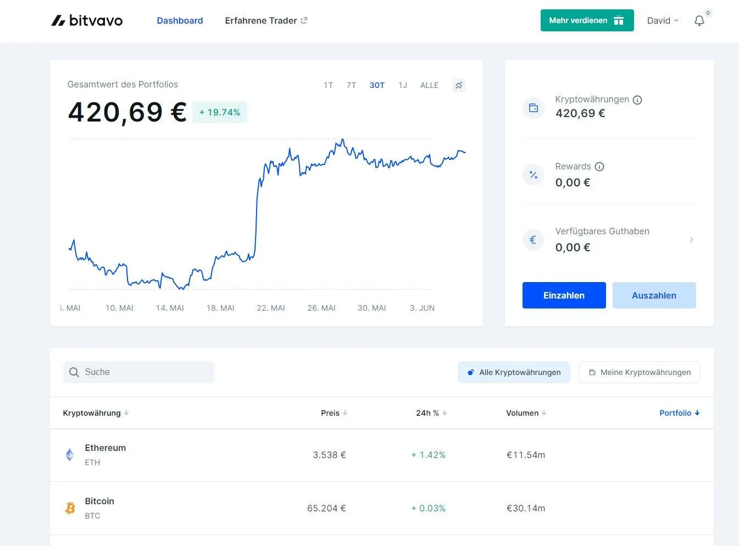Open the info tooltip next to Rewards
739x546 pixels.
pos(599,166)
